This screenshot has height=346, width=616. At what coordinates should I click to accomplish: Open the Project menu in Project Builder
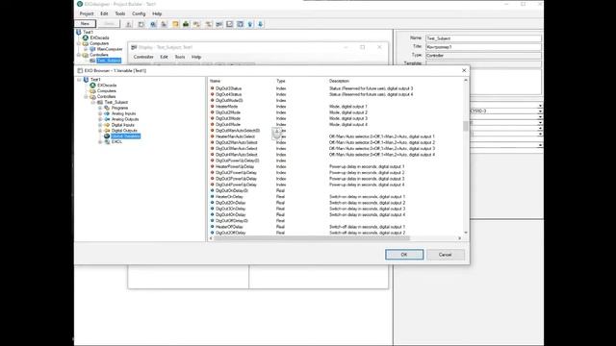click(87, 13)
